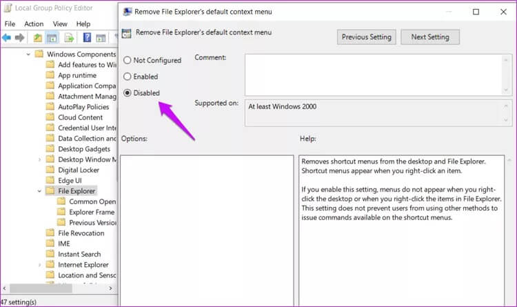Click the Edge UI folder icon
517x307 pixels.
(50, 180)
